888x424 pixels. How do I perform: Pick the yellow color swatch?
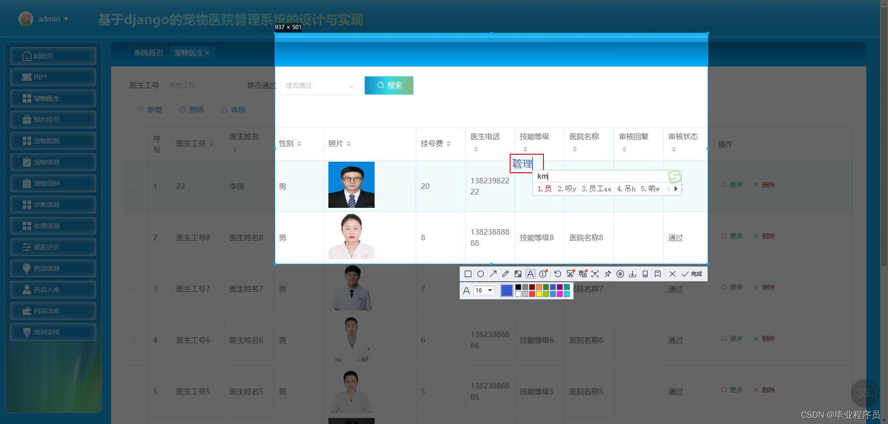click(539, 294)
